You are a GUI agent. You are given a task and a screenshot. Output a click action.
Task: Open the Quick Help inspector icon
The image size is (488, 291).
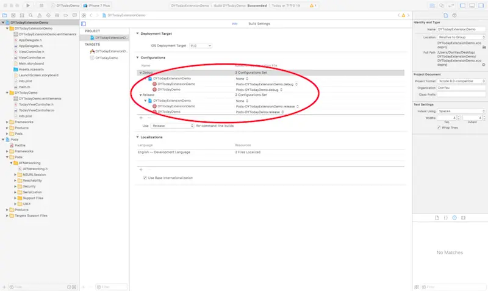coord(454,15)
